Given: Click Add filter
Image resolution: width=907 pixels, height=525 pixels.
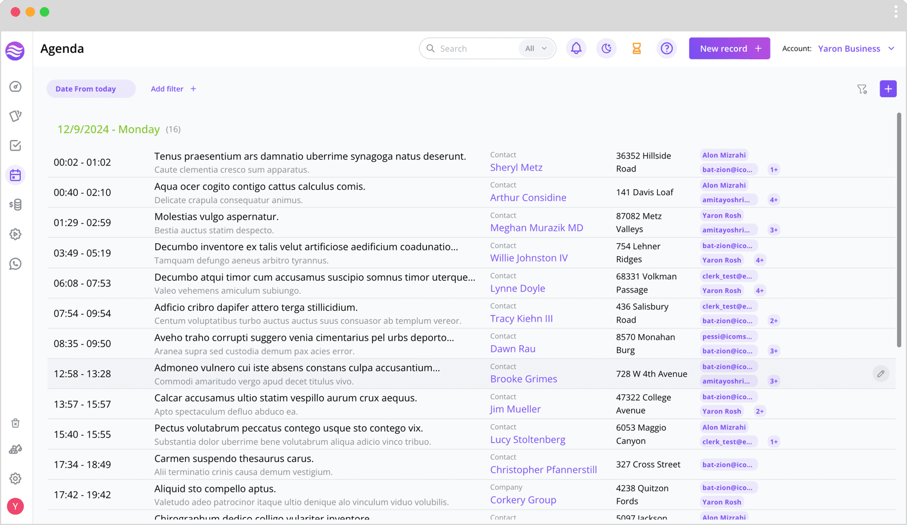Looking at the screenshot, I should coord(173,89).
